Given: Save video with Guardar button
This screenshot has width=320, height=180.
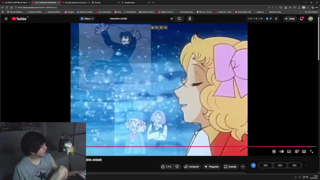Looking at the screenshot, I should tap(230, 167).
